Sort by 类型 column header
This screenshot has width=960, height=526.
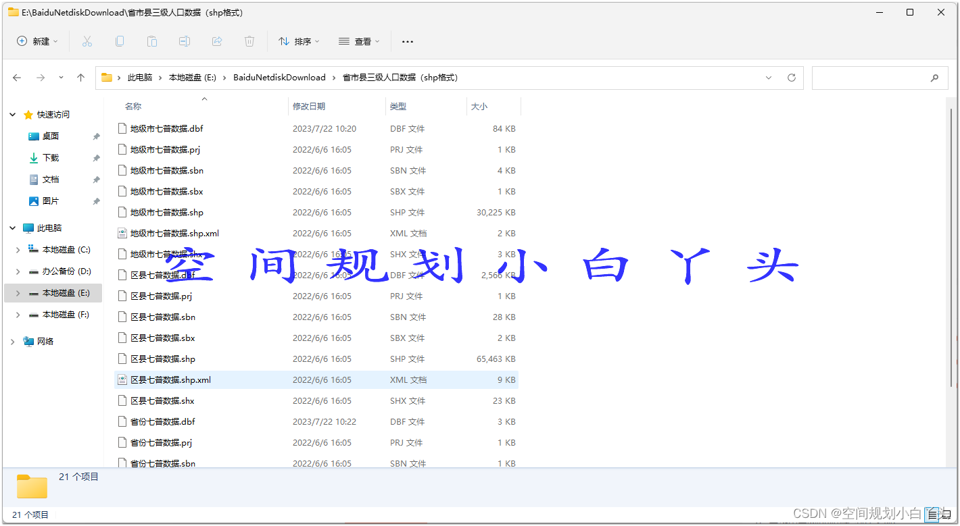coord(398,106)
